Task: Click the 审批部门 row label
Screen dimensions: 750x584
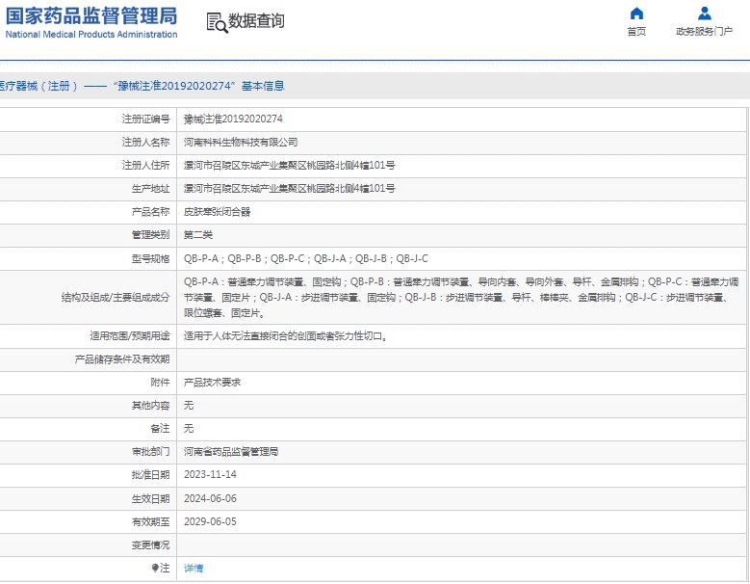Action: click(150, 452)
